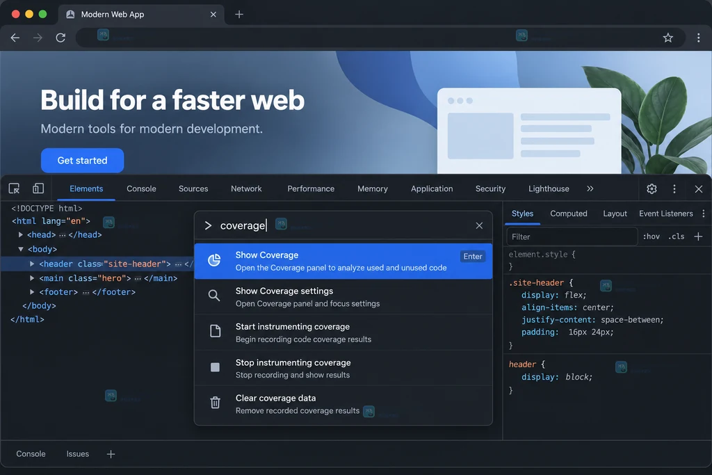This screenshot has height=475, width=712.
Task: Add a drawer tab with plus
Action: [111, 454]
